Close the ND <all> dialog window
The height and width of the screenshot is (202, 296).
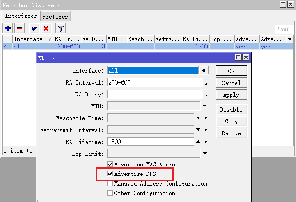pyautogui.click(x=246, y=58)
